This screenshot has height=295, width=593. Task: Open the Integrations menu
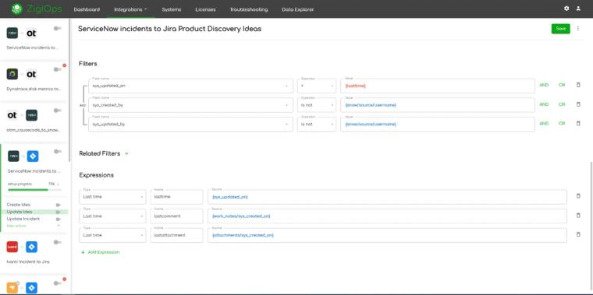(x=130, y=9)
